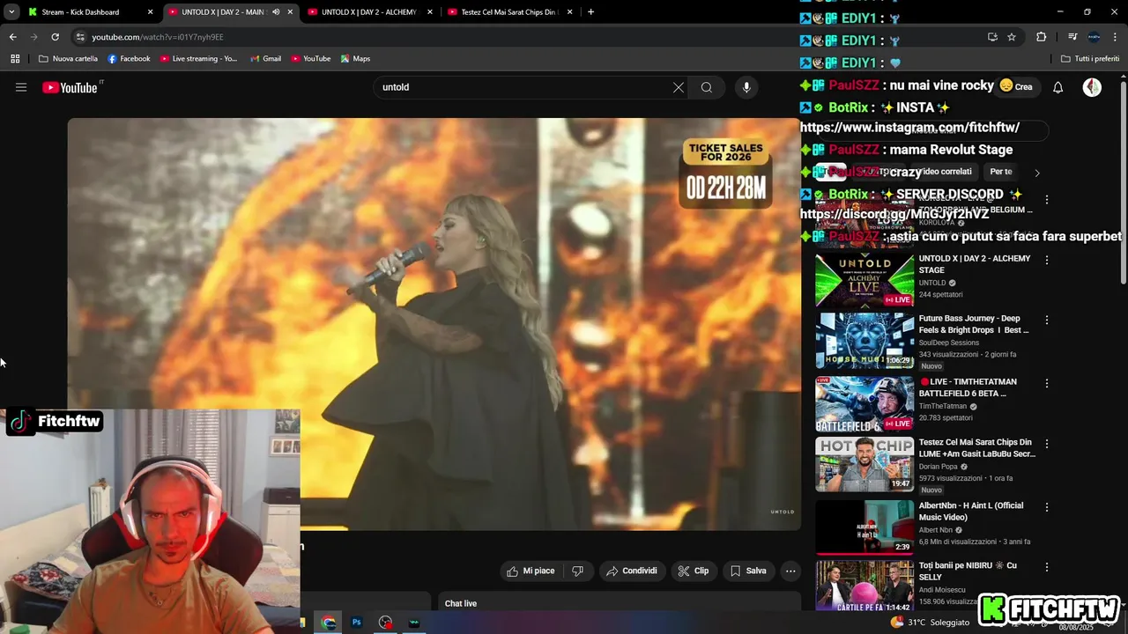Dislike the video with thumbs-down

coord(577,571)
